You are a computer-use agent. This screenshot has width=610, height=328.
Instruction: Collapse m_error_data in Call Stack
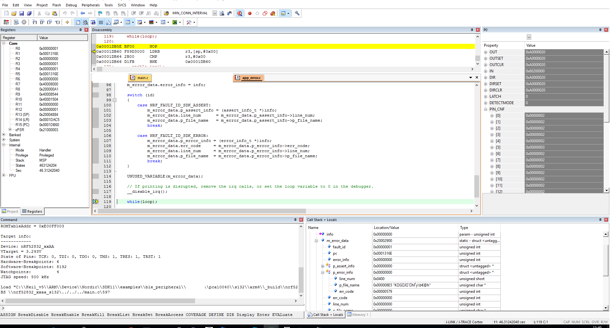(x=316, y=241)
